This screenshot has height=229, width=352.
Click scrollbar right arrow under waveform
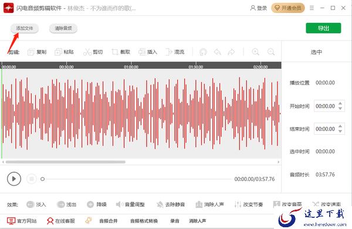pos(279,162)
